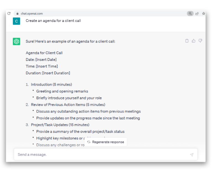The width and height of the screenshot is (212, 177).
Task: Click the ChatGPT logo avatar
Action: (16, 41)
